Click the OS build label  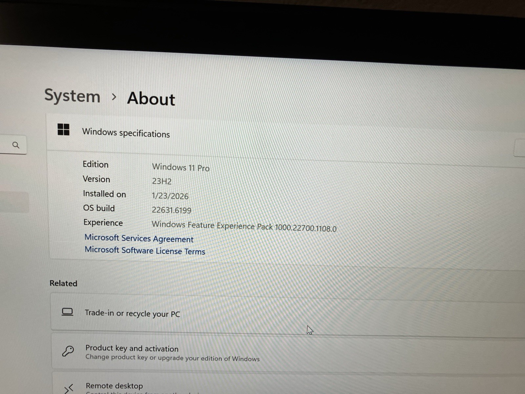(x=99, y=208)
